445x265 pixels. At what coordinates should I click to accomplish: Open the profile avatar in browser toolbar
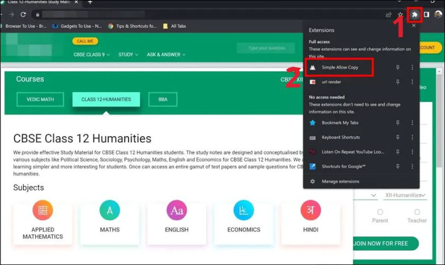point(438,14)
